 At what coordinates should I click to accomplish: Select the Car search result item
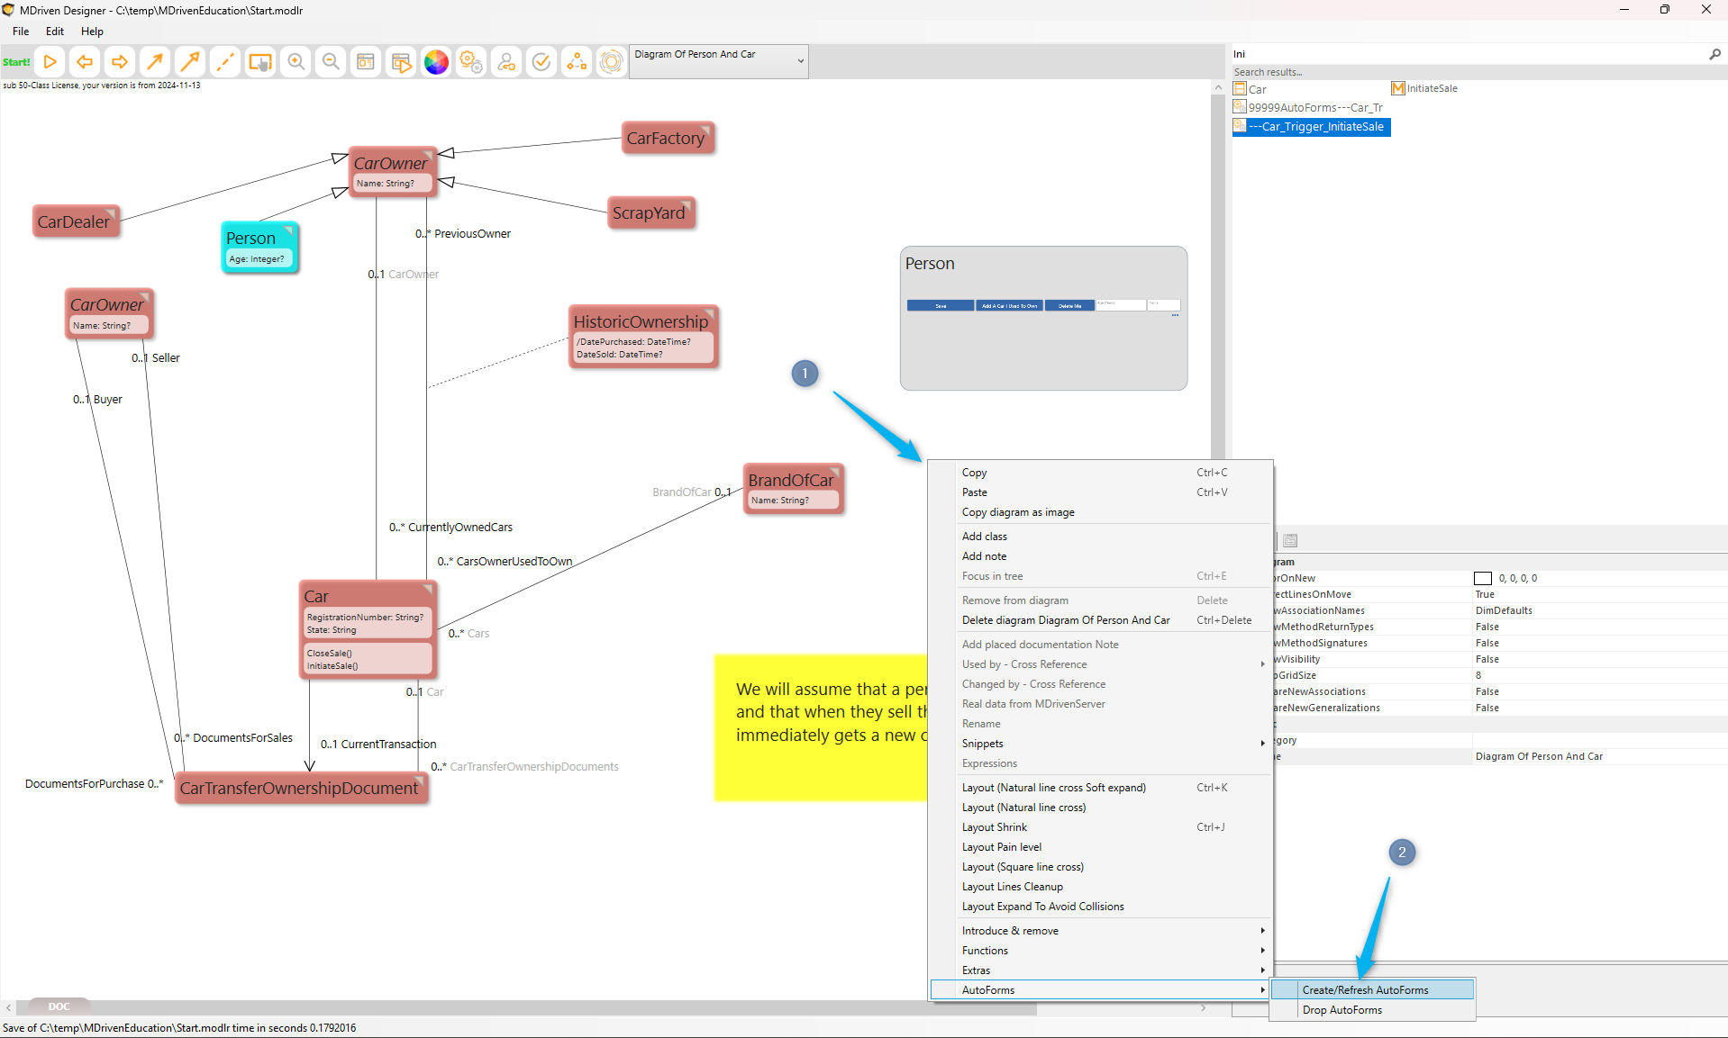click(1257, 89)
